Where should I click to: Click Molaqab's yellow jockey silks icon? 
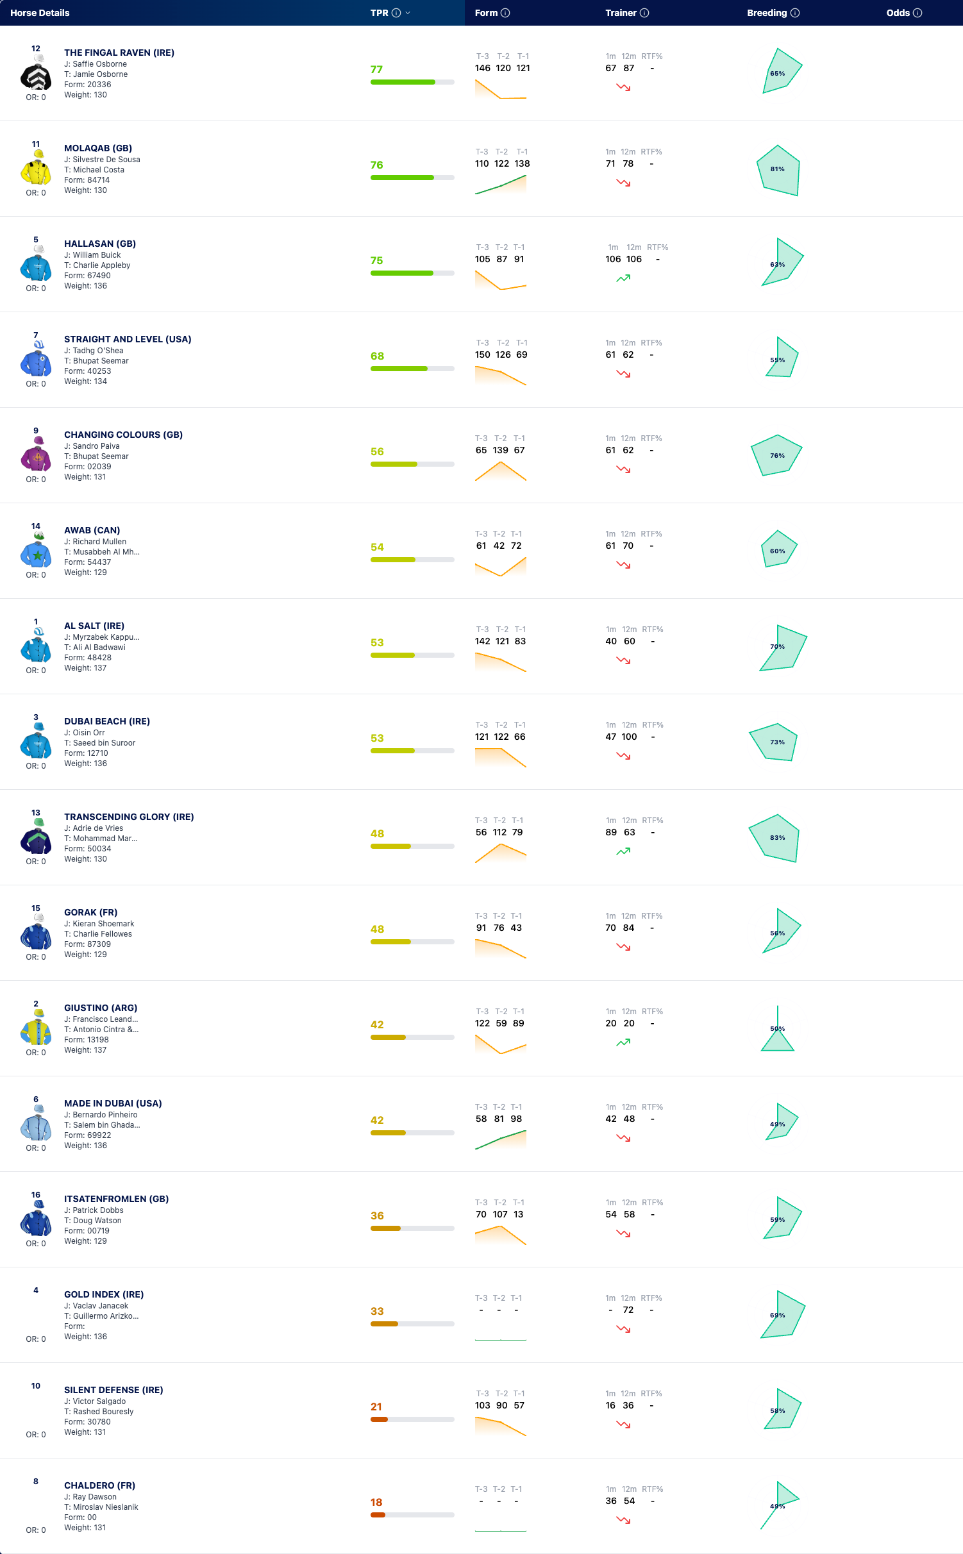36,169
